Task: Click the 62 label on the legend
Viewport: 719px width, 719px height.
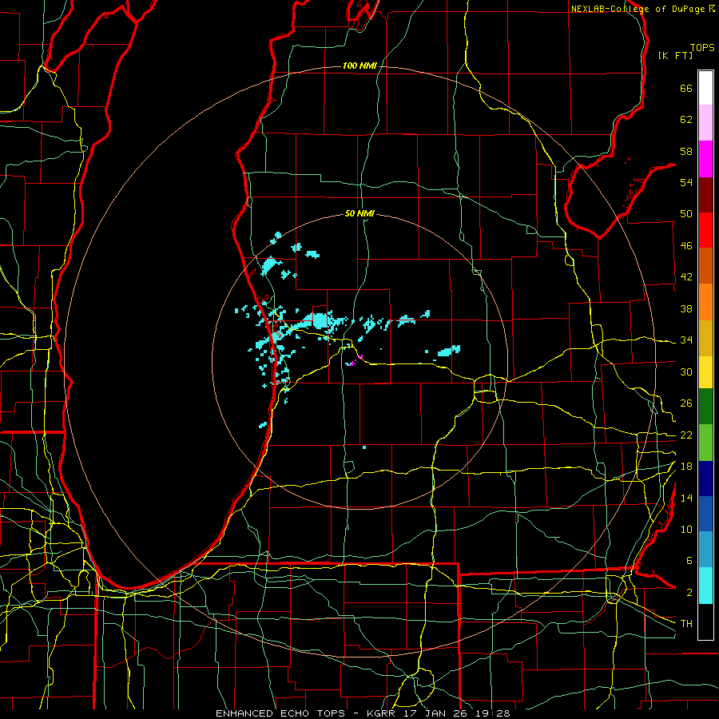Action: click(x=686, y=120)
